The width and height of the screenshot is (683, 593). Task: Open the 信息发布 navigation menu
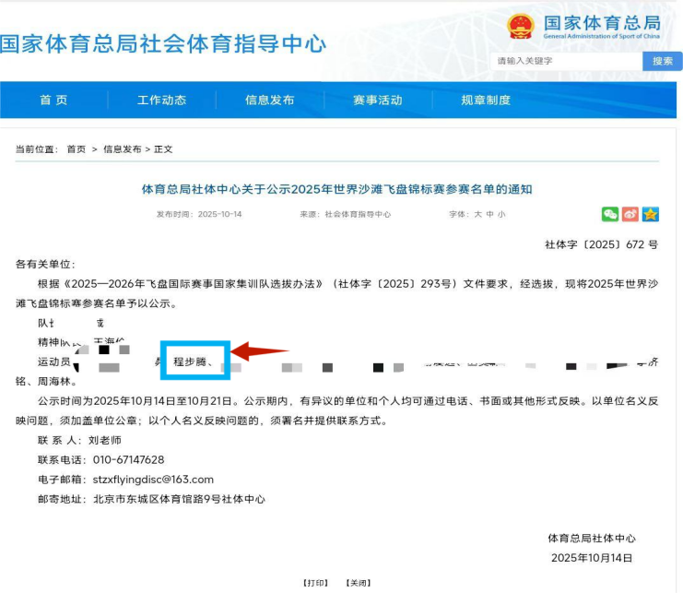tap(269, 100)
